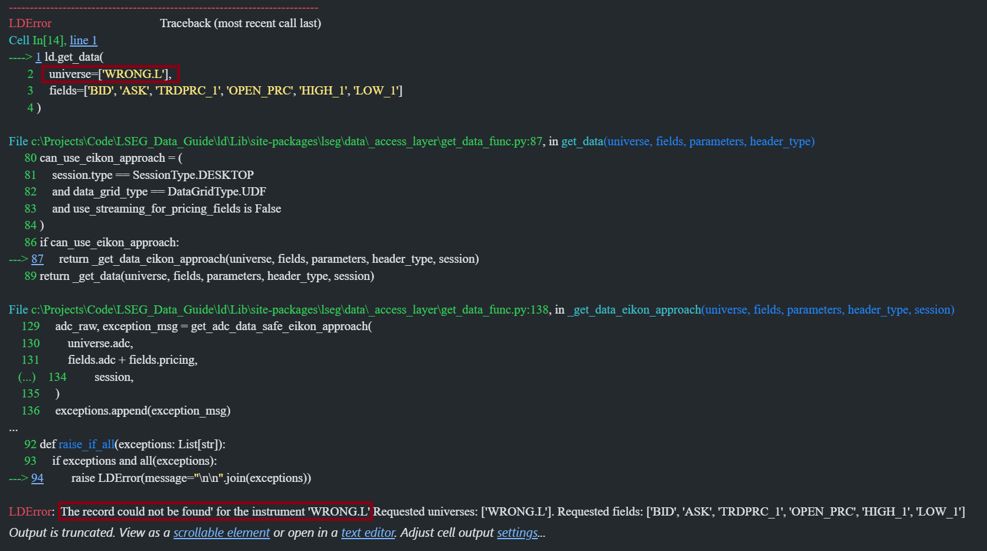
Task: Click the '...' truncation ellipsis line
Action: 14,427
